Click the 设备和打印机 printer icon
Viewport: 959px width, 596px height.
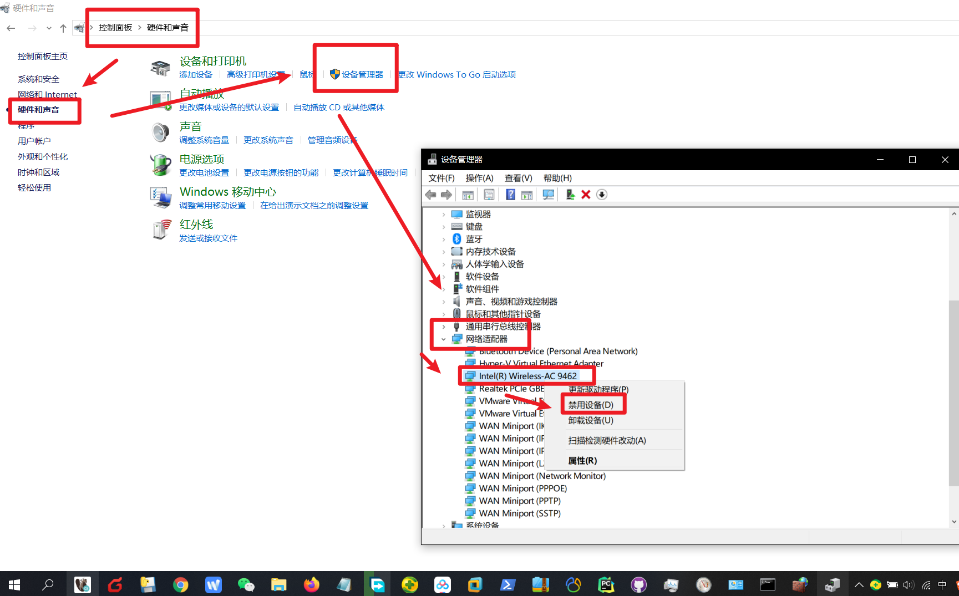pos(161,68)
